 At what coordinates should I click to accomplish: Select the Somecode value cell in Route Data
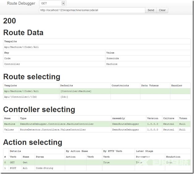coord(113,58)
